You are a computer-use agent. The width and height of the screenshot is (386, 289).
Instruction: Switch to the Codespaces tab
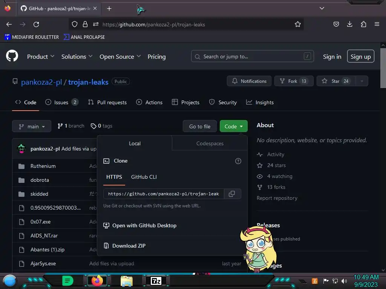click(210, 143)
